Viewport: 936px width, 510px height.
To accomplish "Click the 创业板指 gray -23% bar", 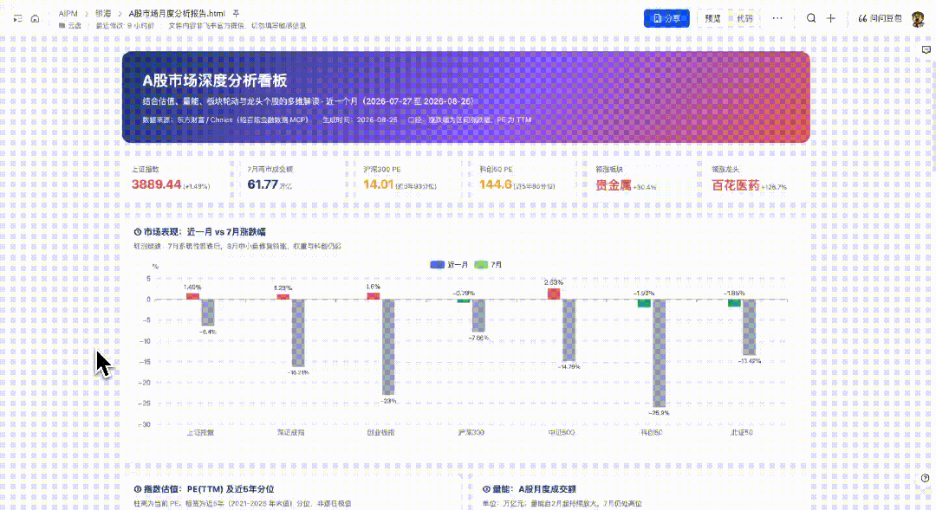I will pos(388,347).
